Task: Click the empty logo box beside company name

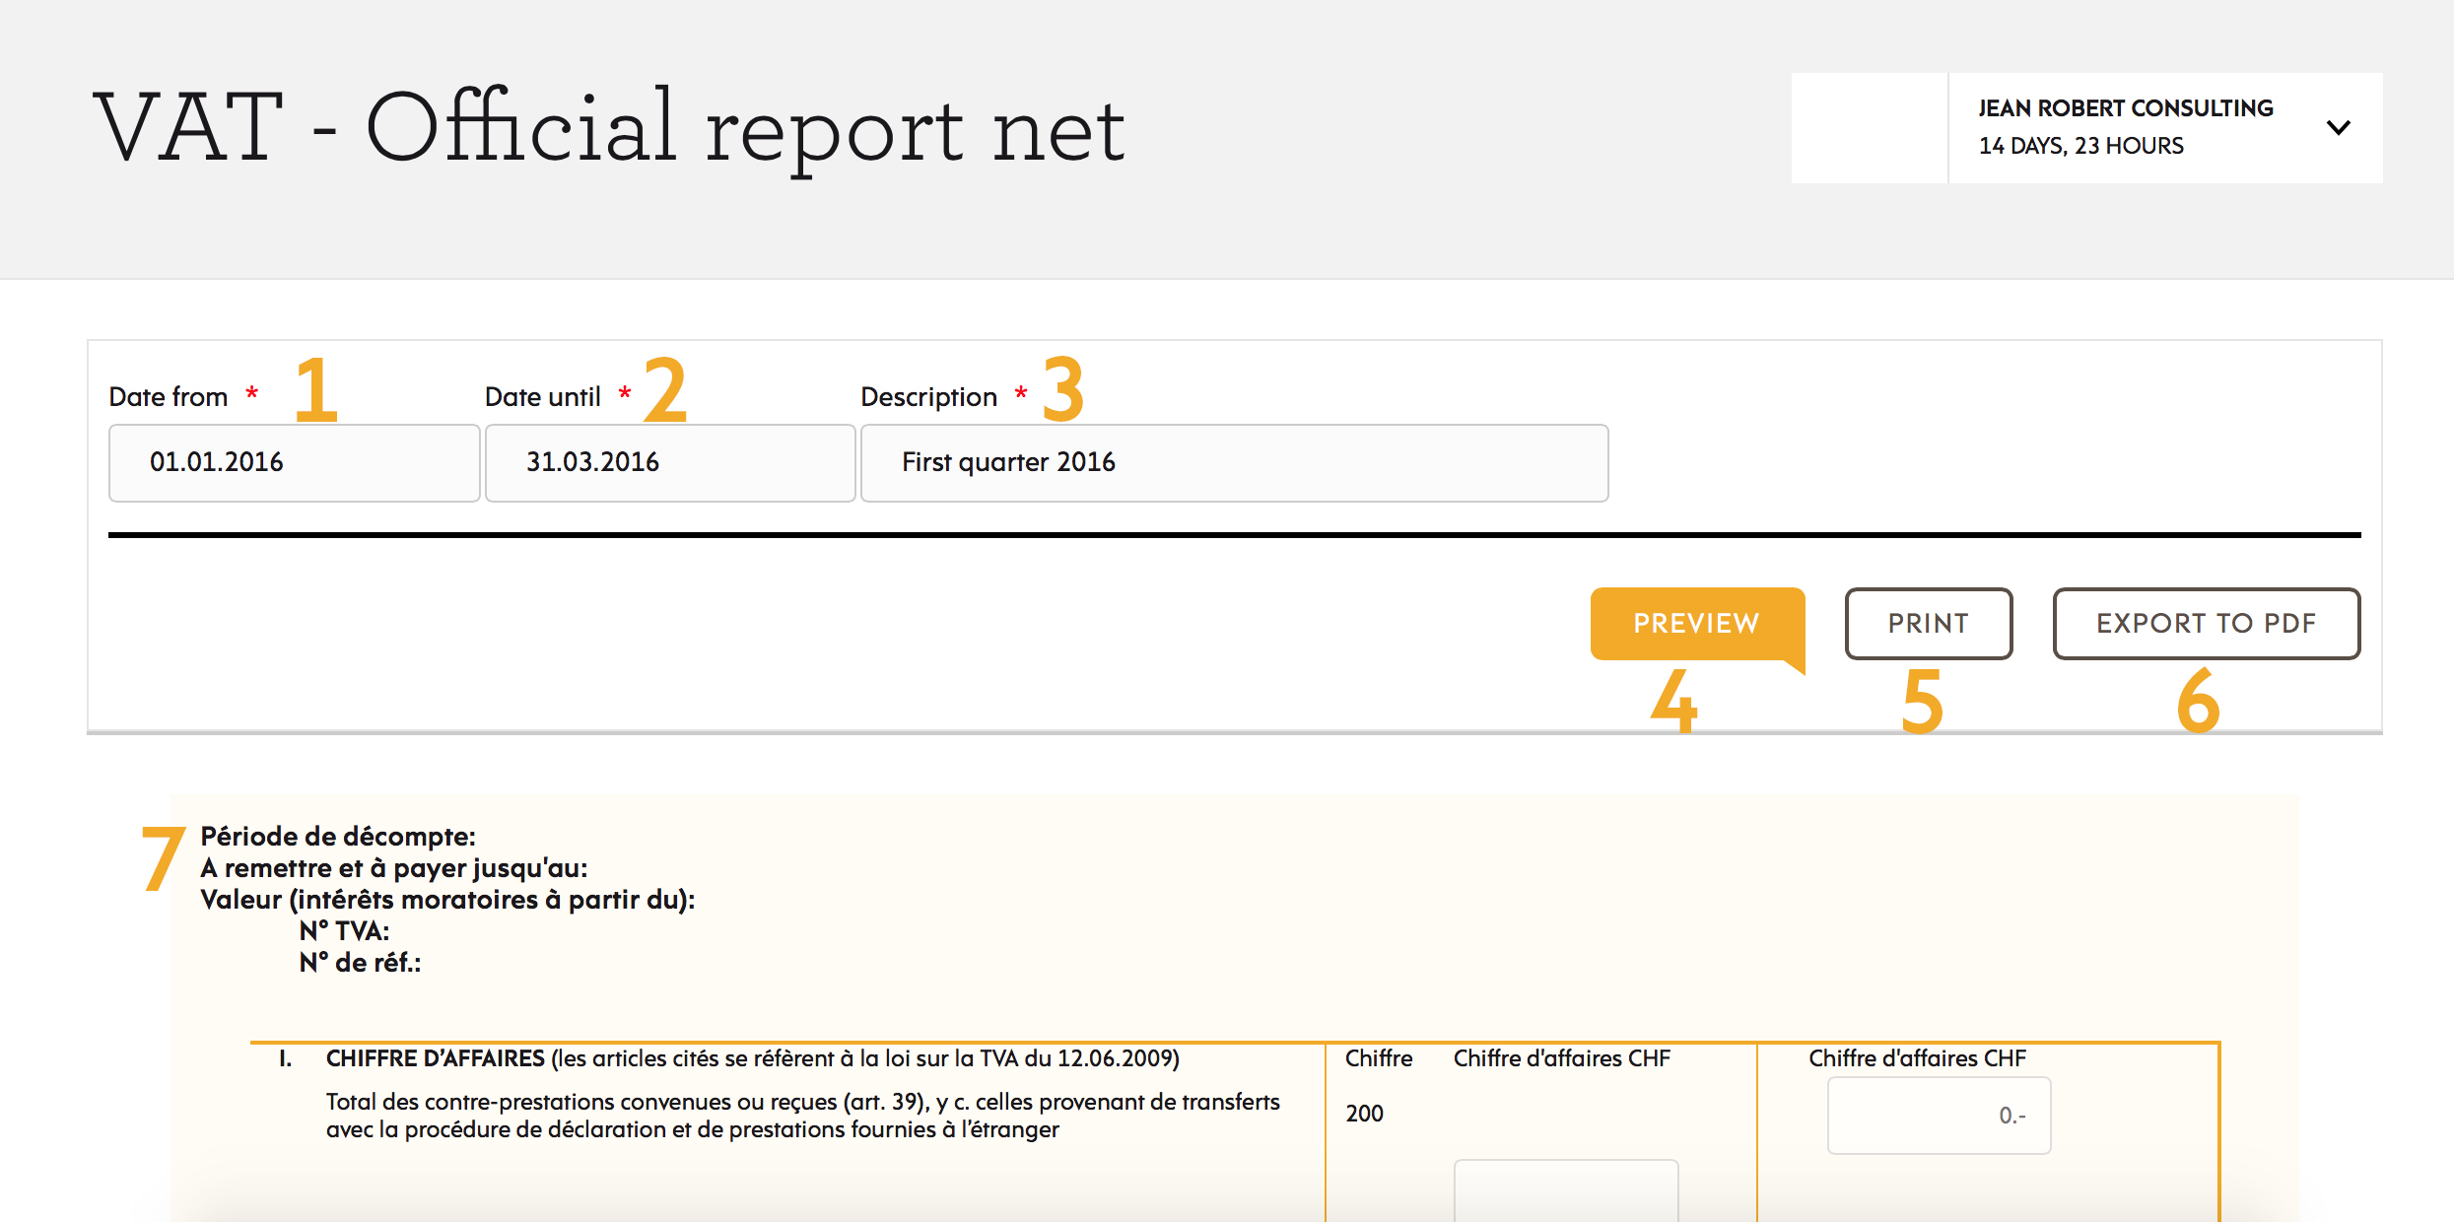Action: tap(1869, 128)
